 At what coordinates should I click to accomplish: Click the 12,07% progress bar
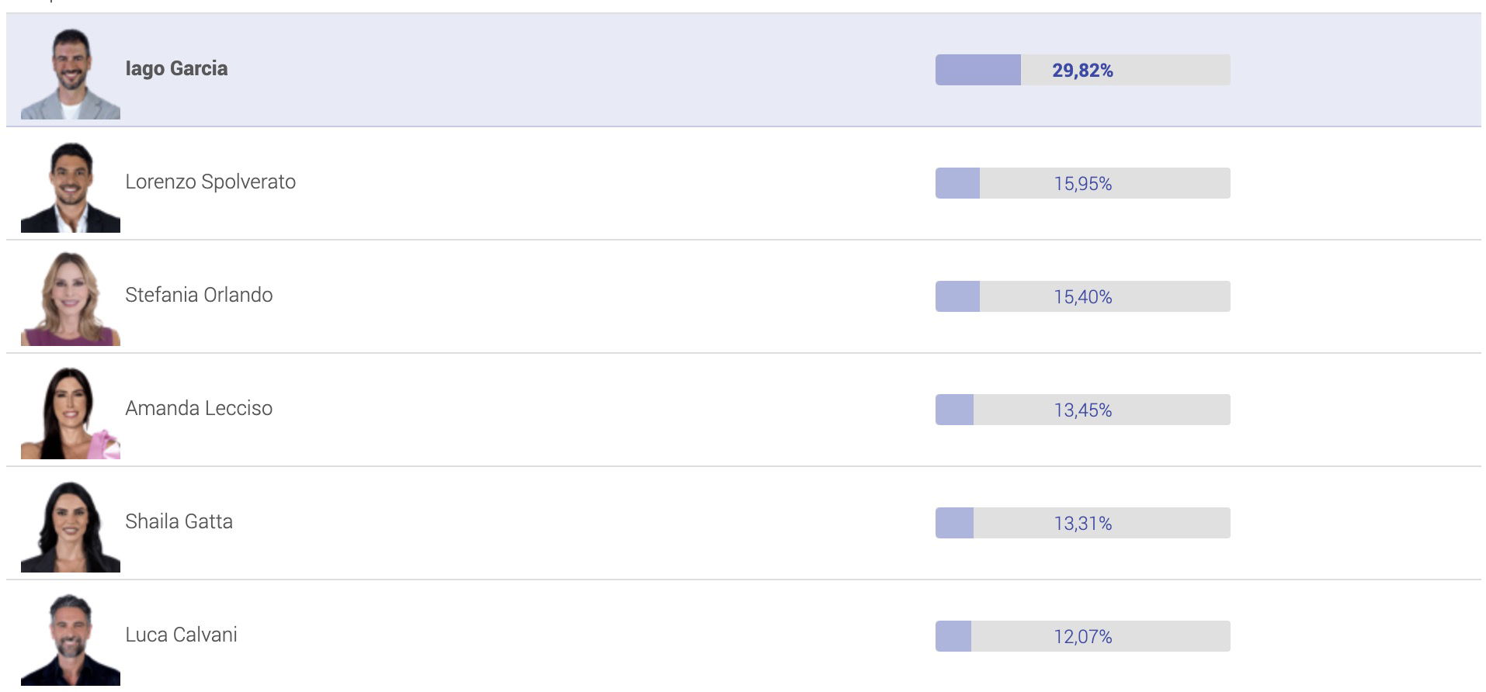tap(1082, 636)
